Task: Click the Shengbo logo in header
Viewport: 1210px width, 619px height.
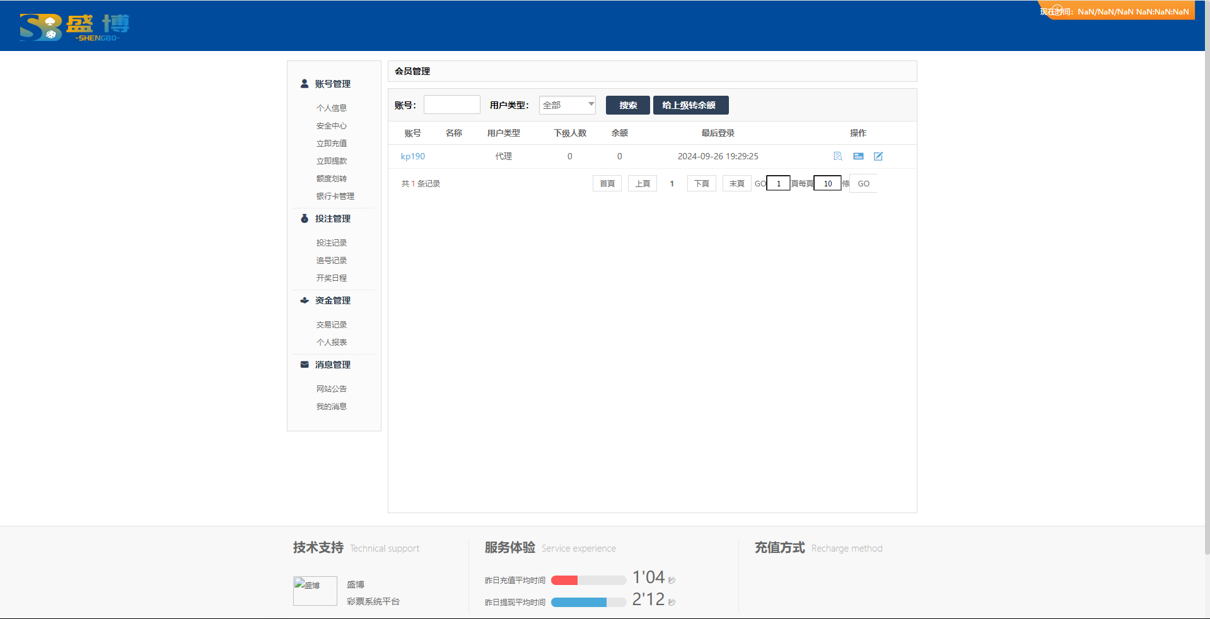Action: tap(74, 26)
